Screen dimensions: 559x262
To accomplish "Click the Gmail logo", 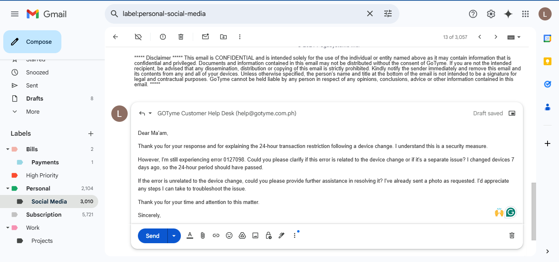I will pos(47,14).
